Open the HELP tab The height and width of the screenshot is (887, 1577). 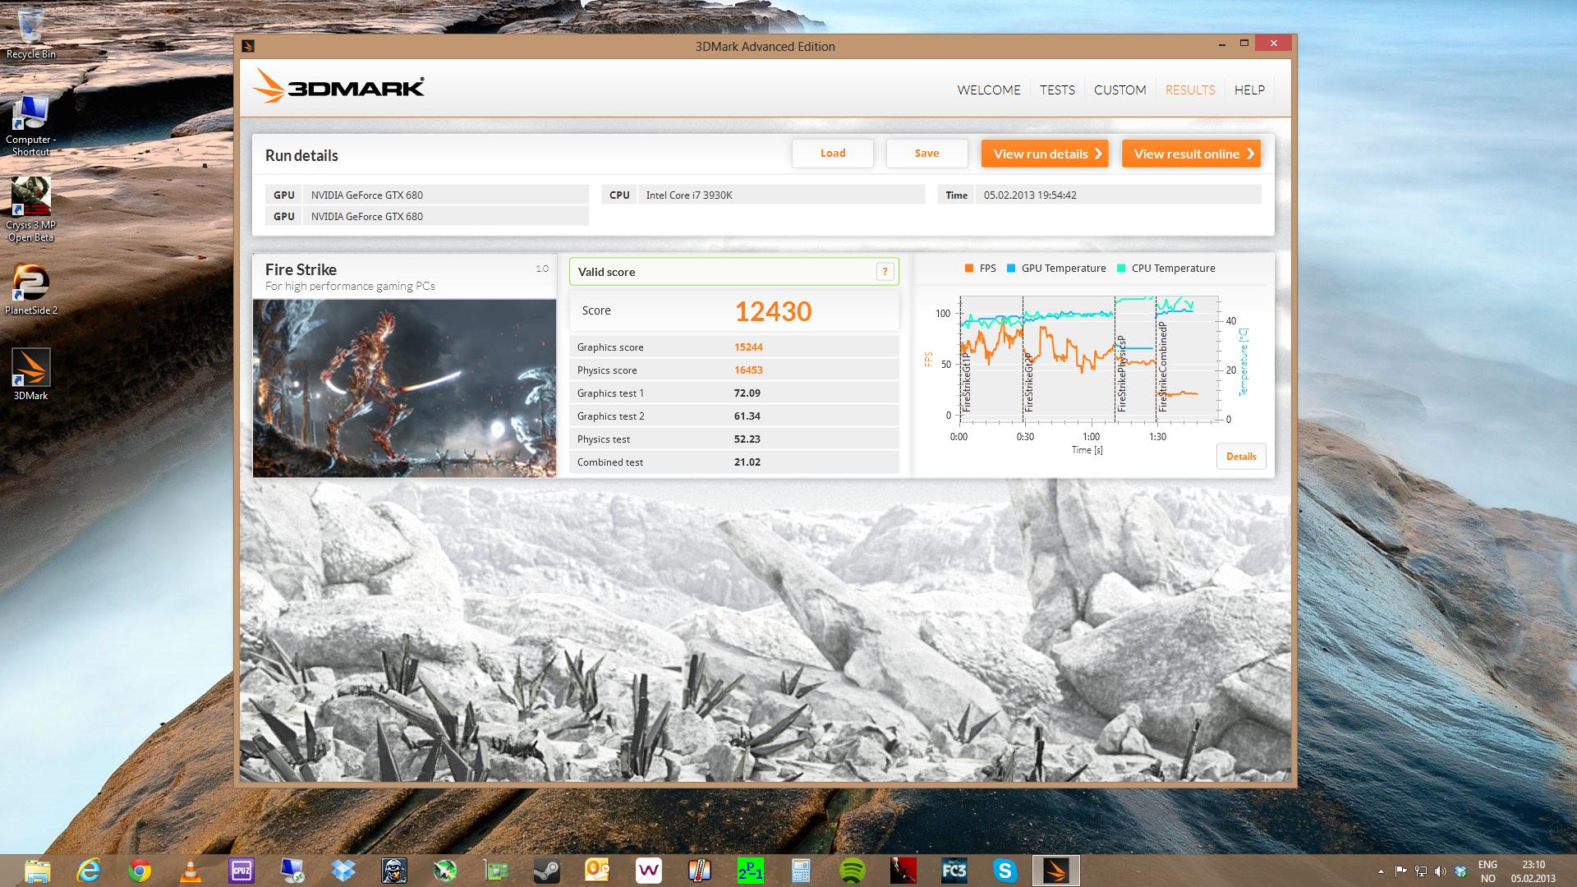[1249, 90]
